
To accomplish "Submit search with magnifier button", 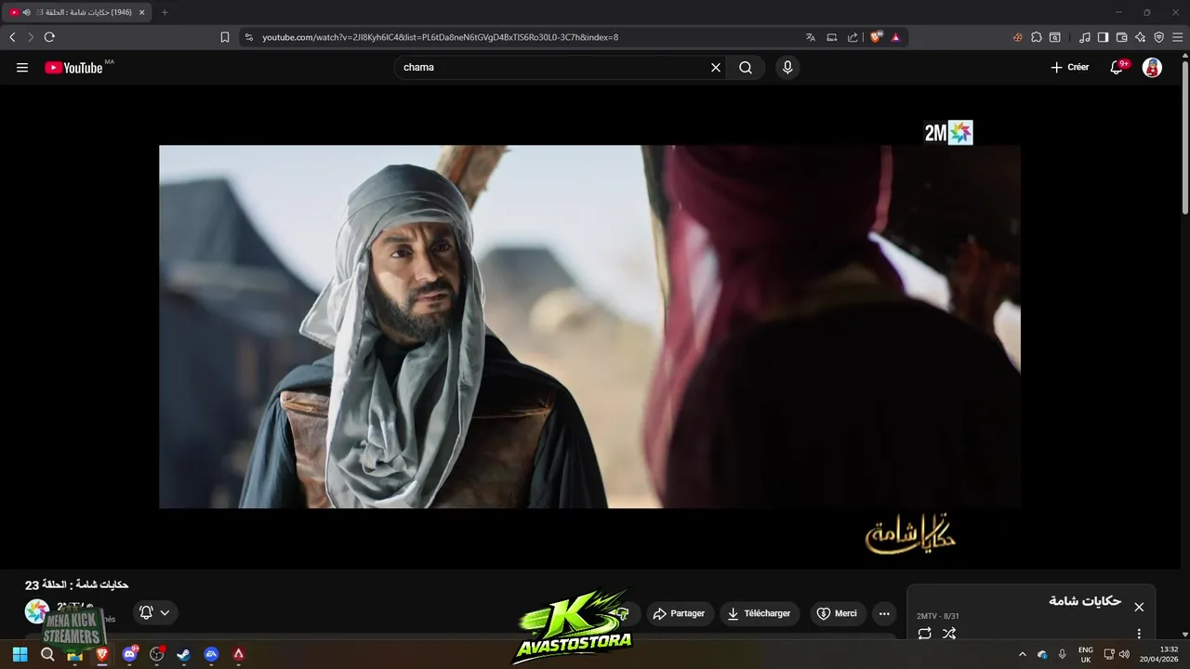I will (746, 67).
